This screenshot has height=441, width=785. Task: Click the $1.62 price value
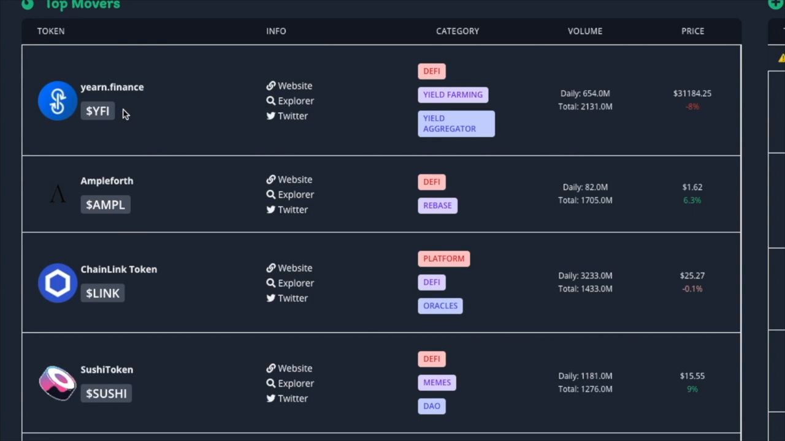(x=692, y=187)
